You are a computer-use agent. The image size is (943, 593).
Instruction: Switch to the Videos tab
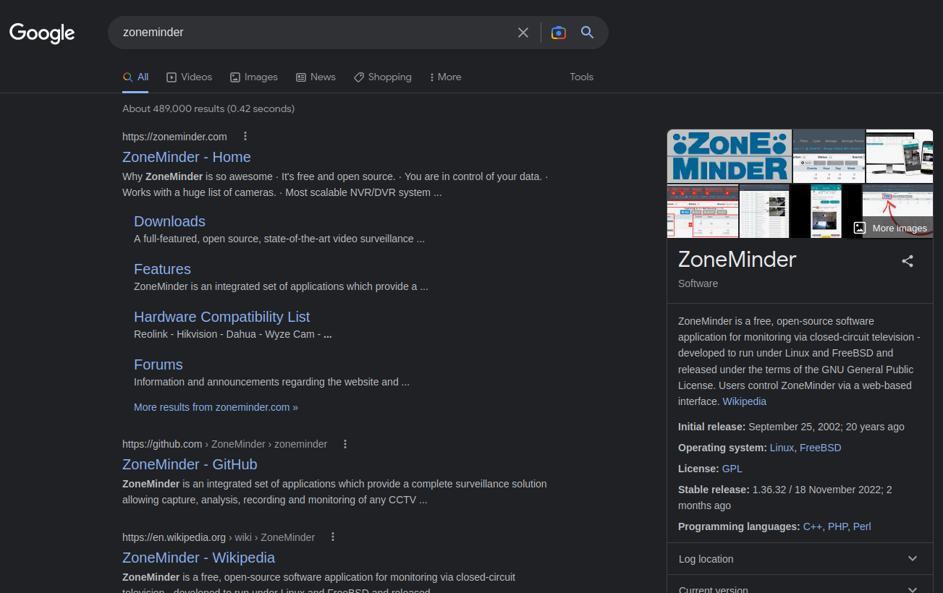[x=189, y=77]
